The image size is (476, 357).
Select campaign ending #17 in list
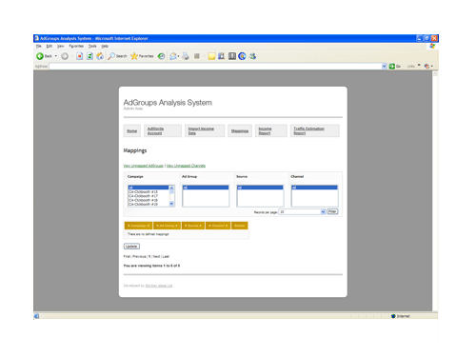tap(149, 196)
